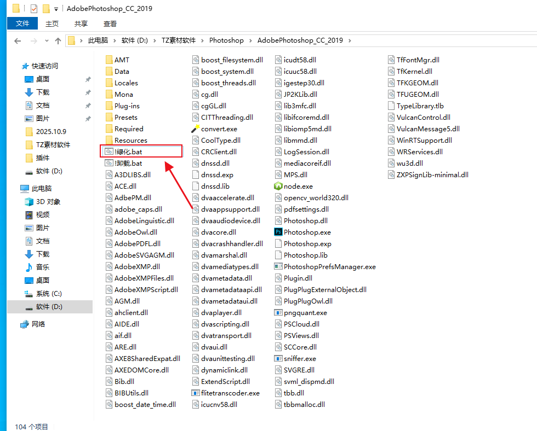
Task: Click Photoshop in the address path
Action: click(226, 40)
